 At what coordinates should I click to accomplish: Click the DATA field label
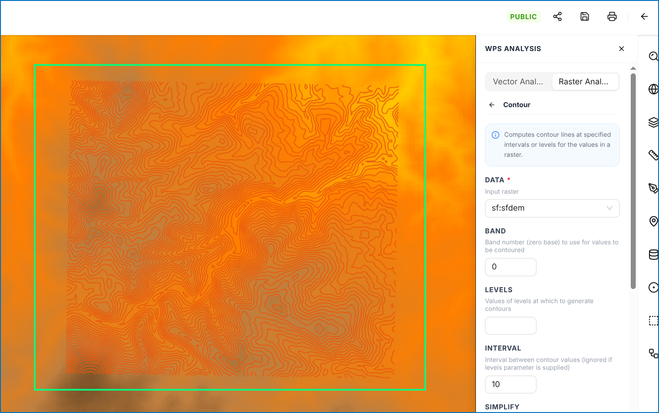(495, 180)
